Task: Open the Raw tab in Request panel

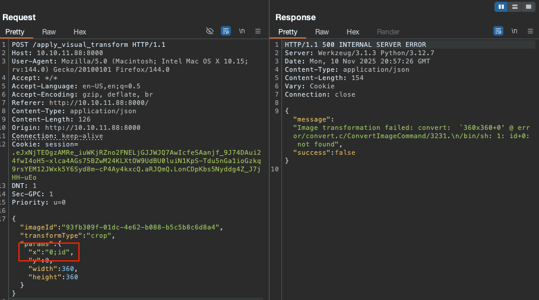Action: (49, 32)
